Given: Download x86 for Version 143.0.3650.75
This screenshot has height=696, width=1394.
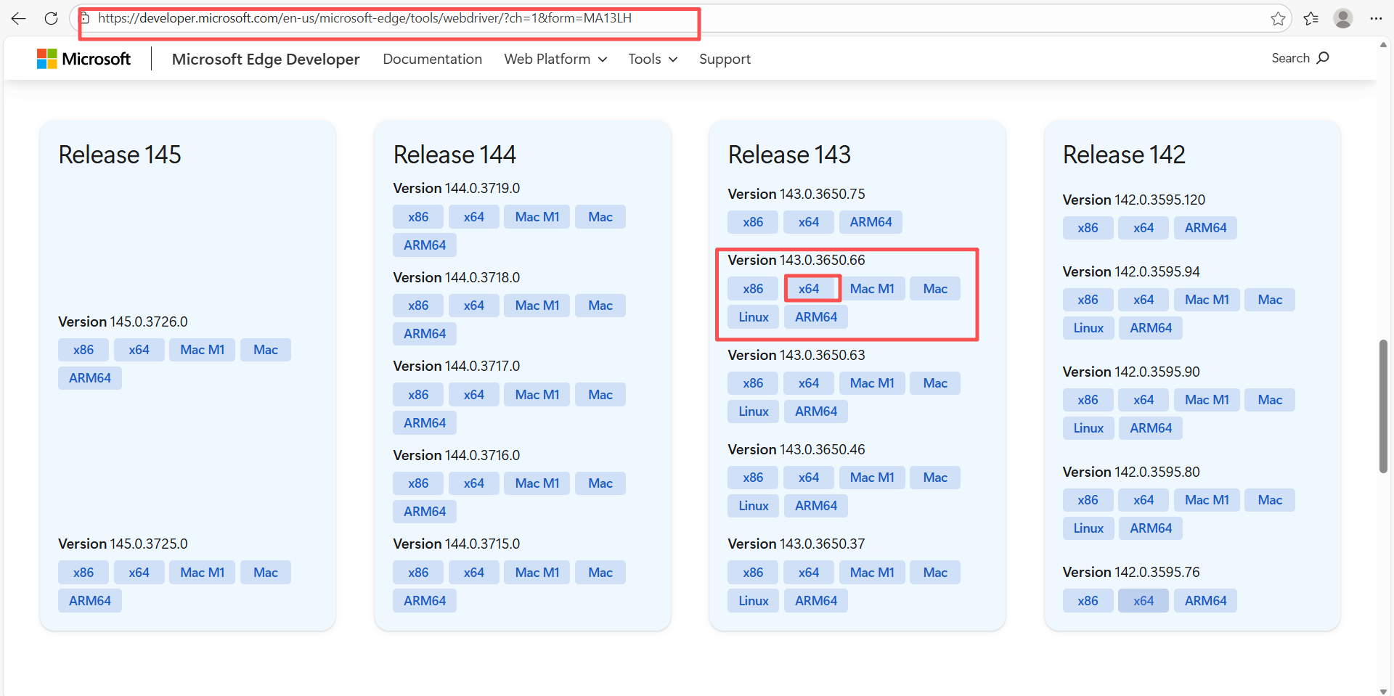Looking at the screenshot, I should coord(753,222).
